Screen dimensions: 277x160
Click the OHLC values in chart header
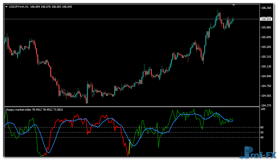(x=51, y=7)
